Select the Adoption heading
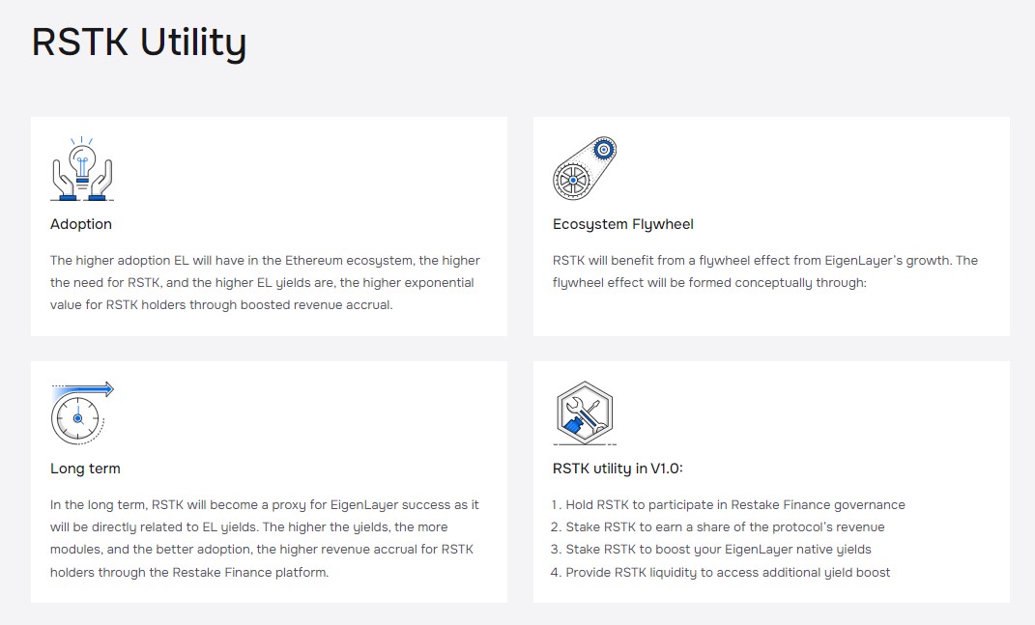This screenshot has width=1035, height=625. coord(81,224)
